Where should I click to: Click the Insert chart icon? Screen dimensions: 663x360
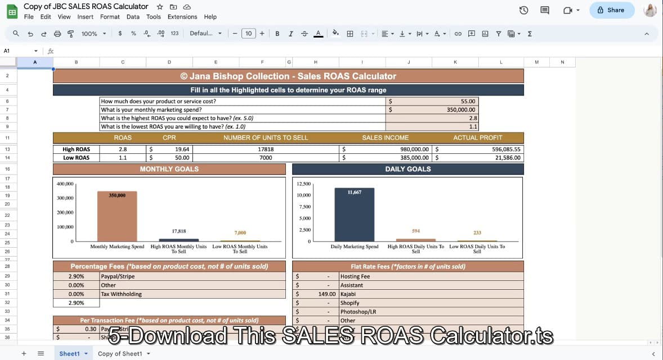point(485,34)
